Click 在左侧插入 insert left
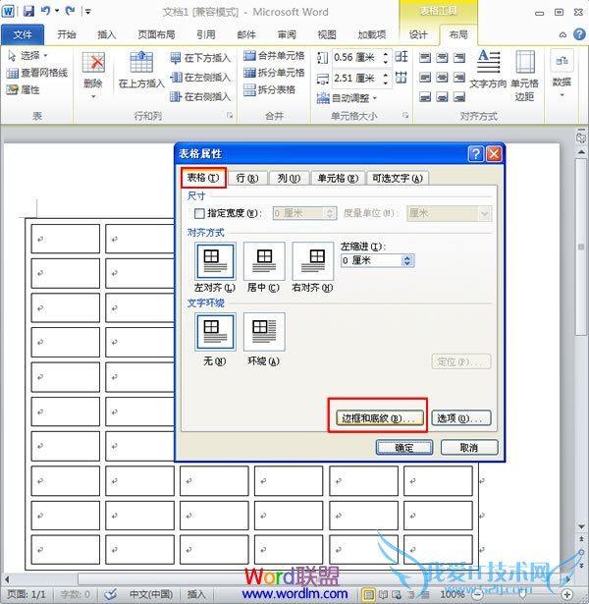The height and width of the screenshot is (604, 589). (x=200, y=77)
